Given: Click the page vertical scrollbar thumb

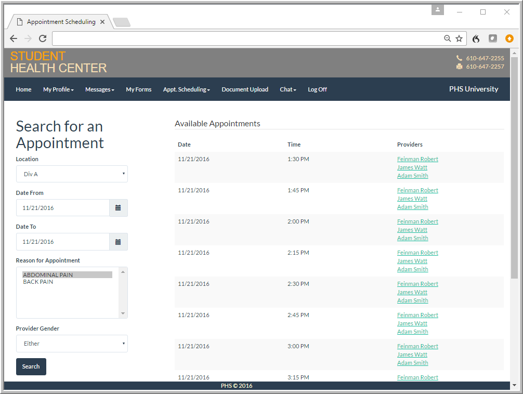Looking at the screenshot, I should click(514, 168).
